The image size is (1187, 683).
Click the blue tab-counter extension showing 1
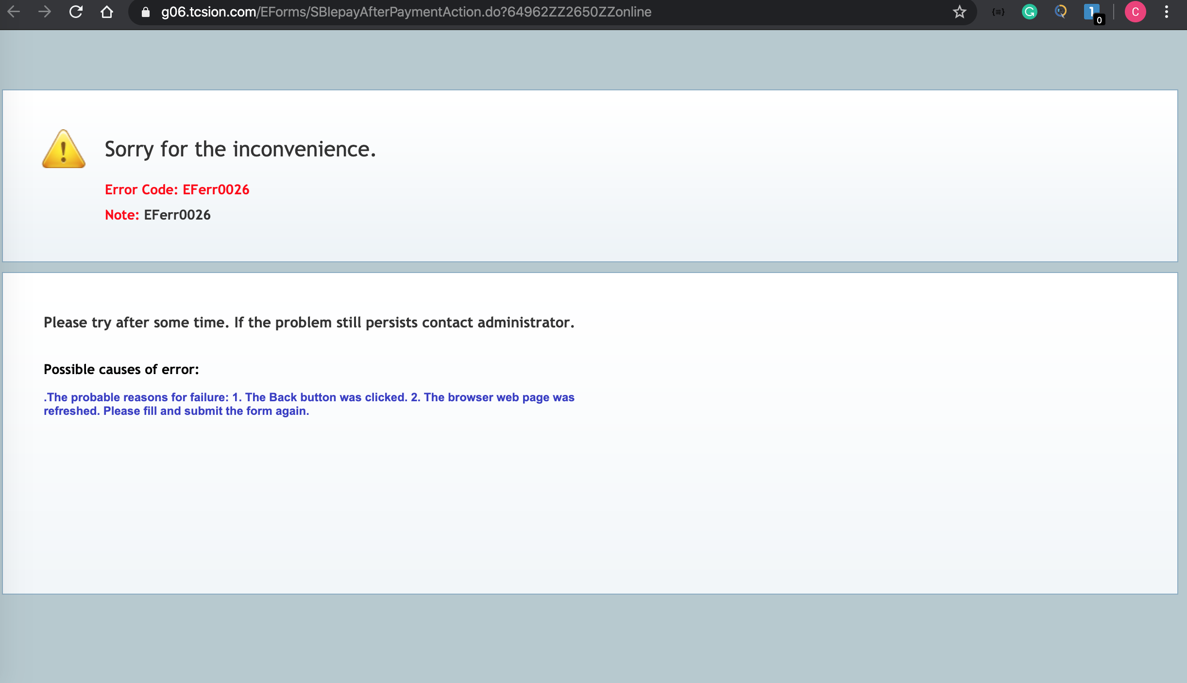(1091, 12)
